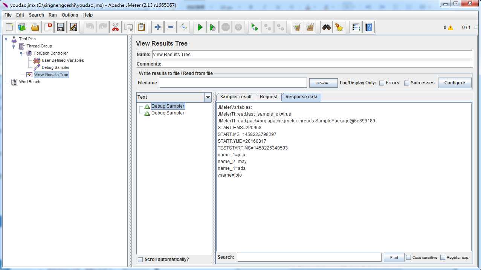Toggle the Scroll automatically checkbox
The height and width of the screenshot is (270, 481).
click(140, 259)
